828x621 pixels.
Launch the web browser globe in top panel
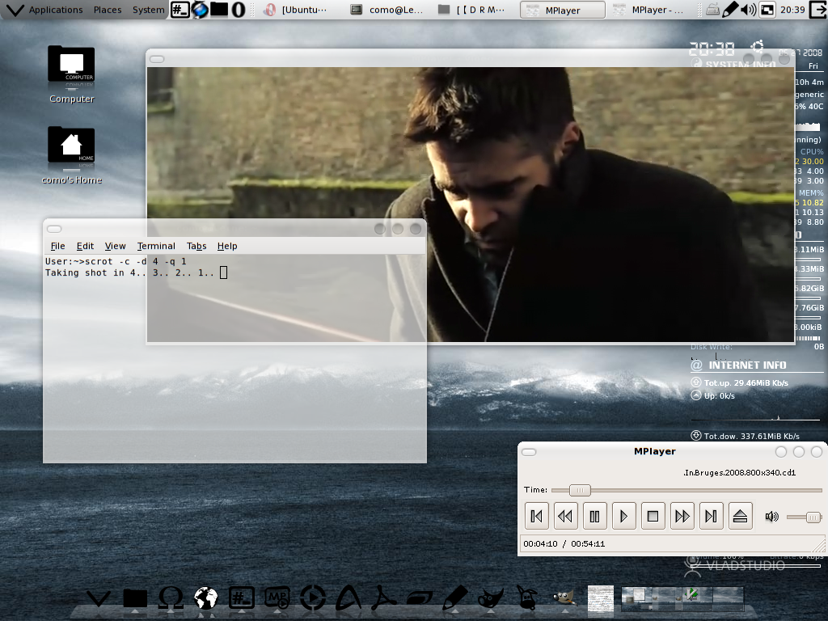pos(200,10)
